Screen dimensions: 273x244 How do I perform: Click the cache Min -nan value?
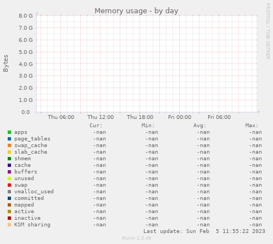[152, 165]
